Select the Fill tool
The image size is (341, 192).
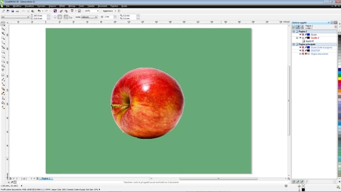(x=3, y=102)
